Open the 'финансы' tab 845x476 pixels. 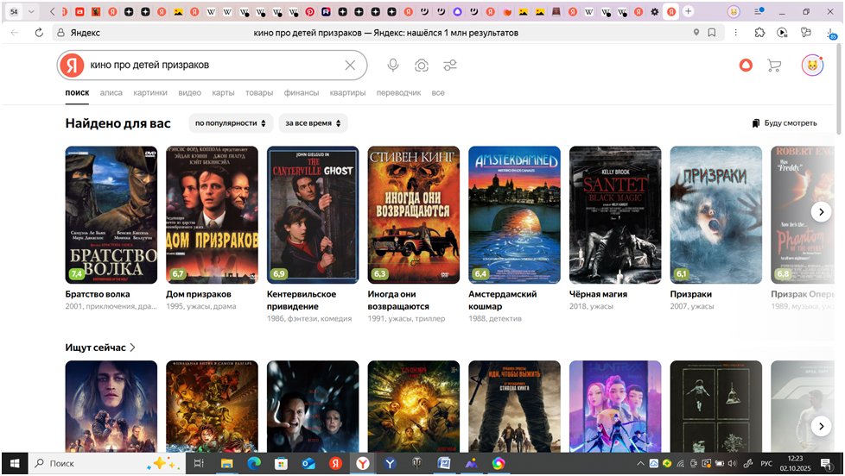(302, 92)
